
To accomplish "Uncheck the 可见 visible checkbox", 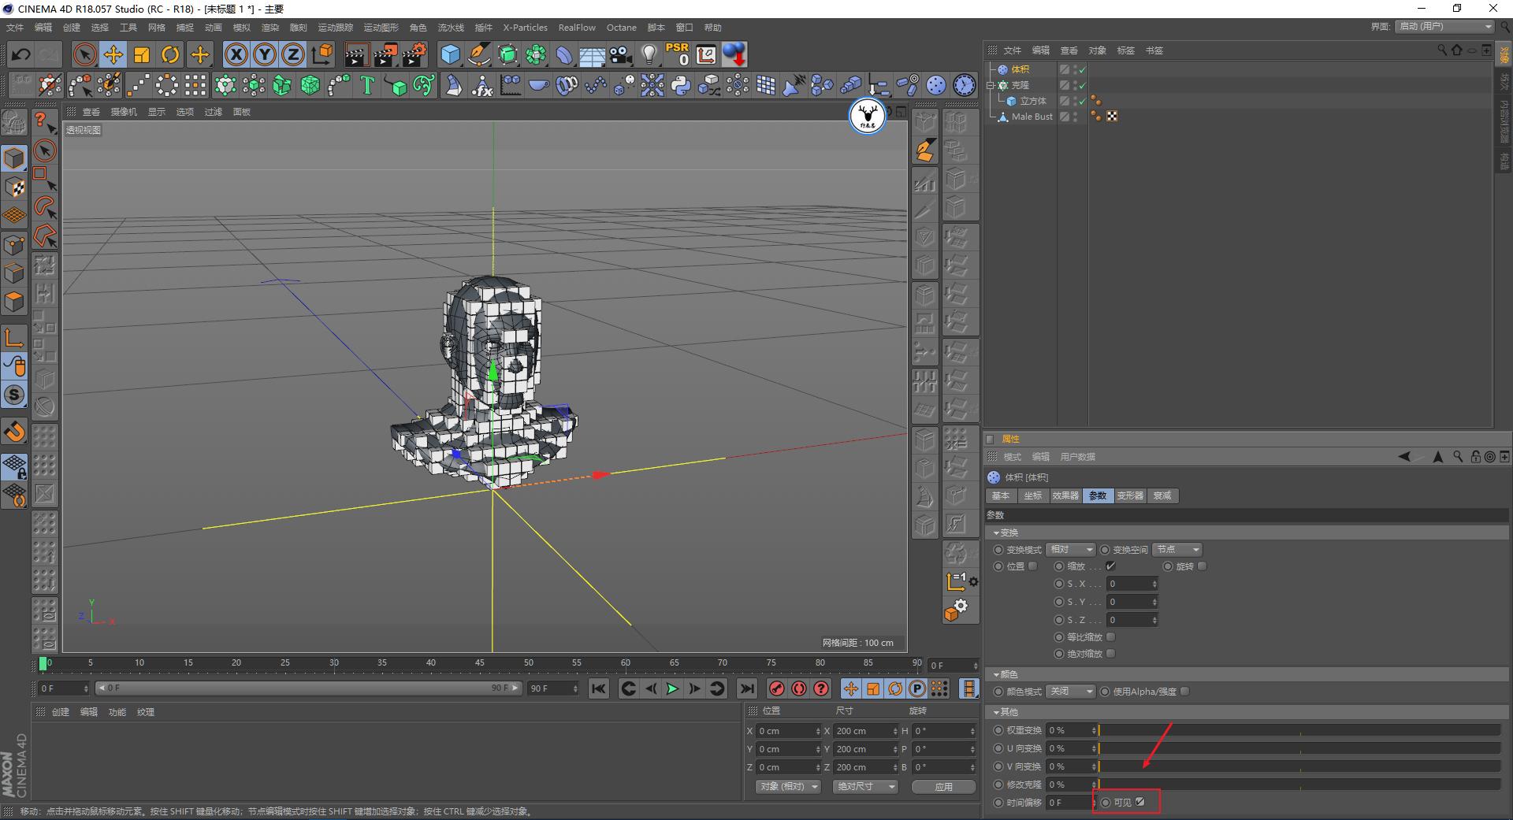I will (x=1139, y=802).
